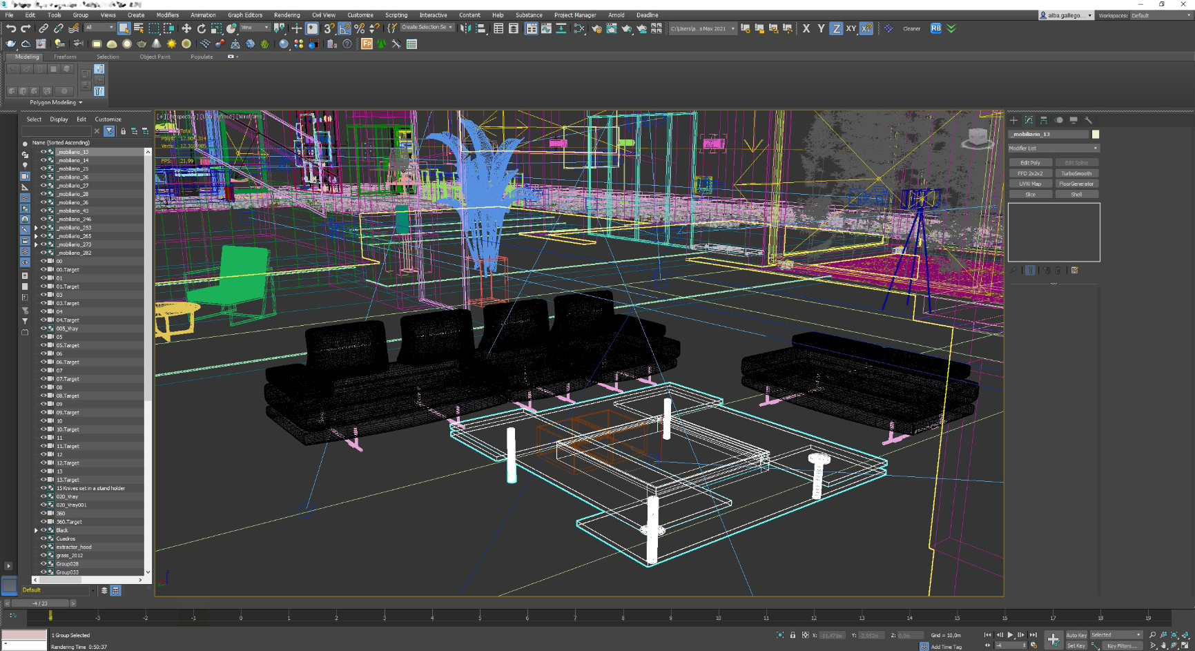1195x651 pixels.
Task: Click the object color swatch beside _mobiliario_13
Action: 1095,135
